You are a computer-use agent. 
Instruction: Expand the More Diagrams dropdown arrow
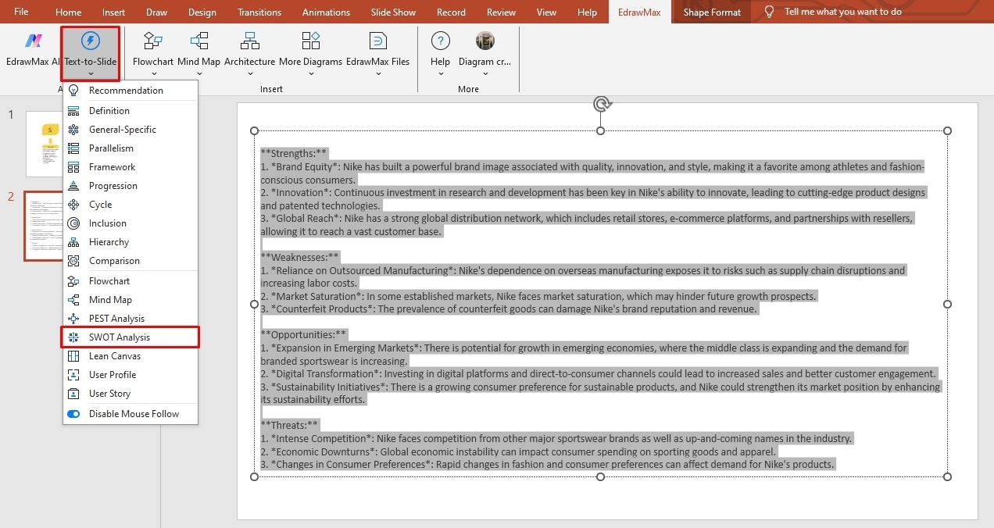311,74
